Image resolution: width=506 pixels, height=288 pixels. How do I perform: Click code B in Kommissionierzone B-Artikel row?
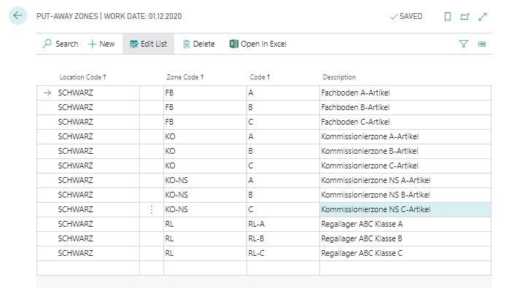pos(283,151)
